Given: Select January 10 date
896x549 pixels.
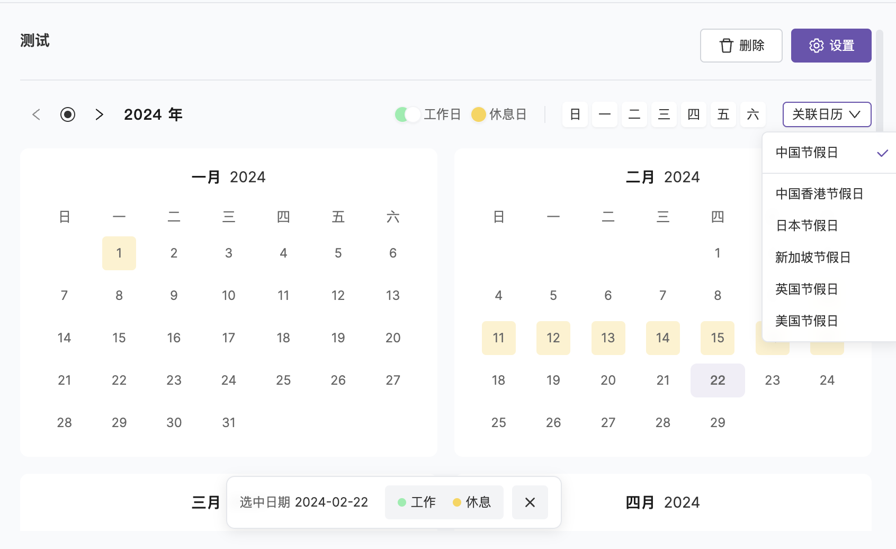Looking at the screenshot, I should [x=229, y=296].
